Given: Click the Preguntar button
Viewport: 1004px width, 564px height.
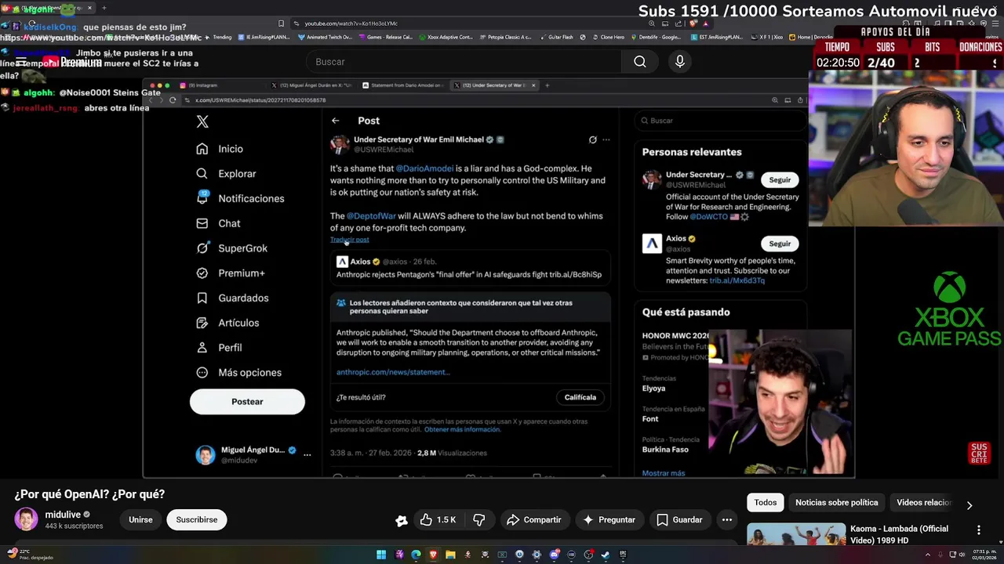Looking at the screenshot, I should tap(609, 519).
